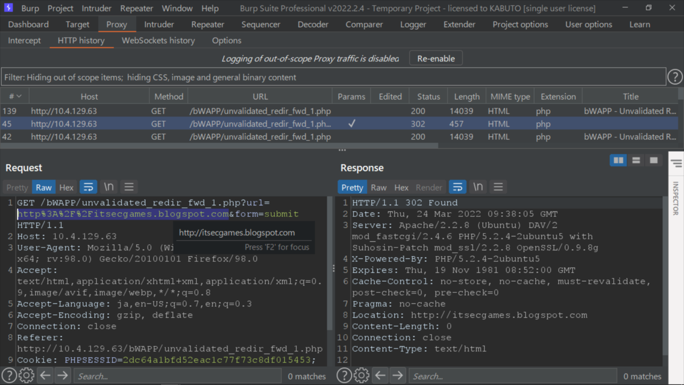Open the Project menu
Screen dimensions: 684x385
pyautogui.click(x=60, y=8)
